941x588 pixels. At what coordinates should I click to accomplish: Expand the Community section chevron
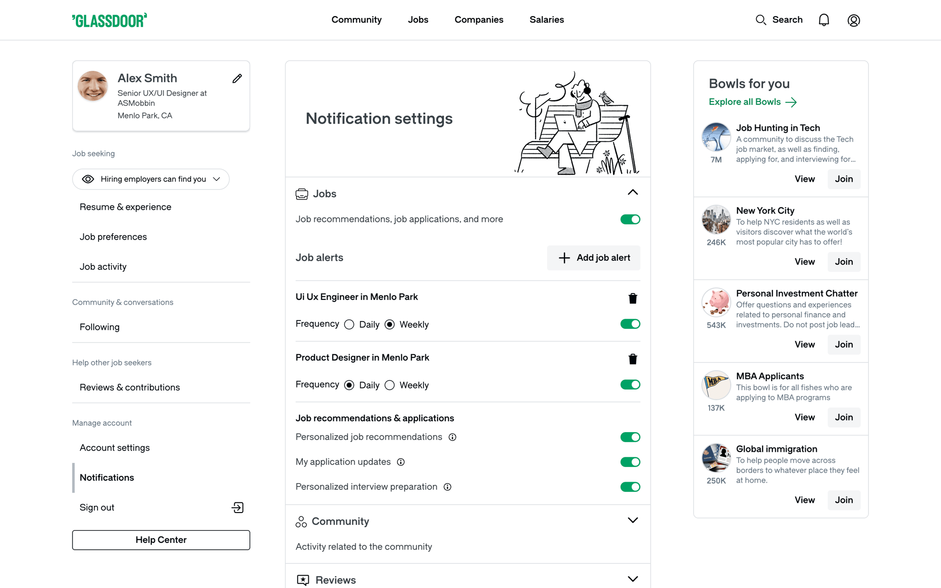(x=633, y=520)
